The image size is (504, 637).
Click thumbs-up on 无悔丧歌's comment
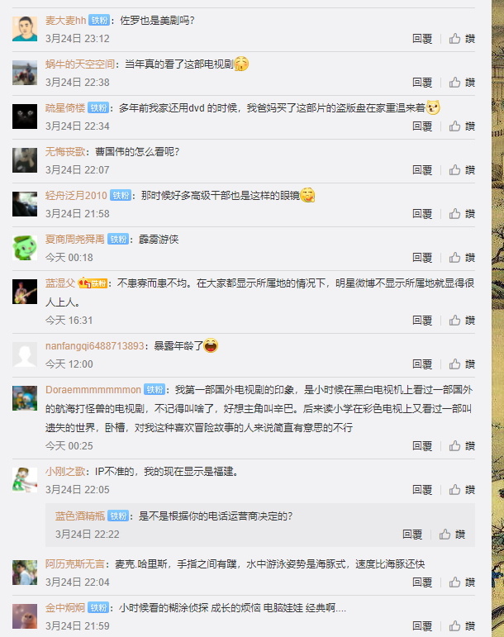[462, 170]
